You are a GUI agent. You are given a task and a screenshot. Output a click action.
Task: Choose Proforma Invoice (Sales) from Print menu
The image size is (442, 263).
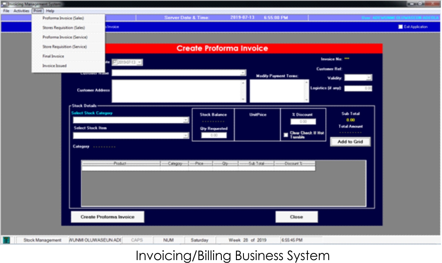63,18
